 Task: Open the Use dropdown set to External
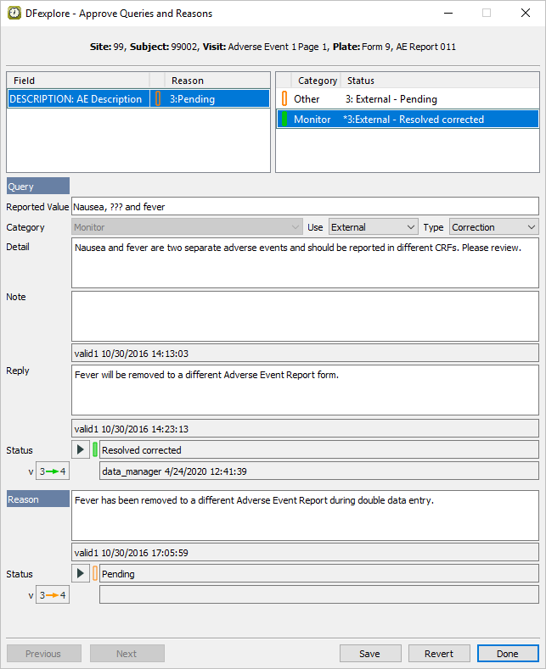[x=373, y=227]
